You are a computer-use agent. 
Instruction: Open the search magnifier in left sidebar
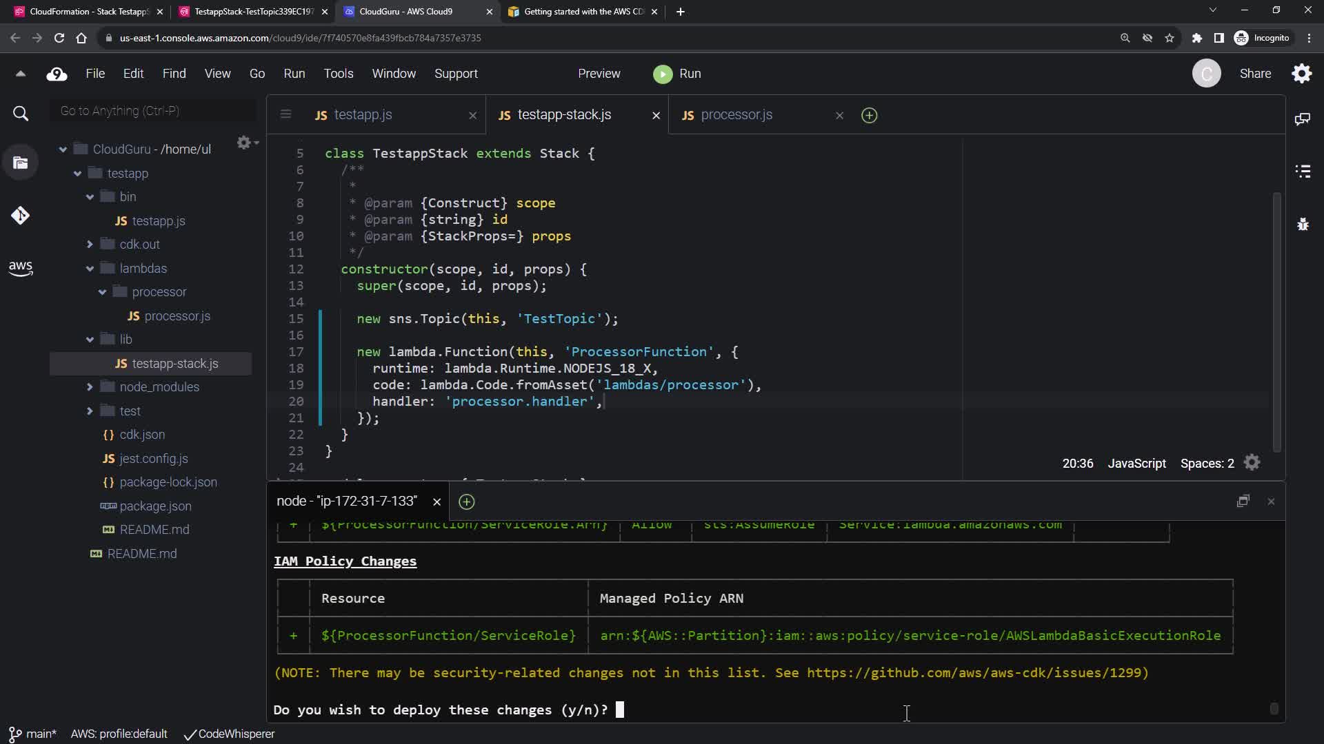(20, 114)
